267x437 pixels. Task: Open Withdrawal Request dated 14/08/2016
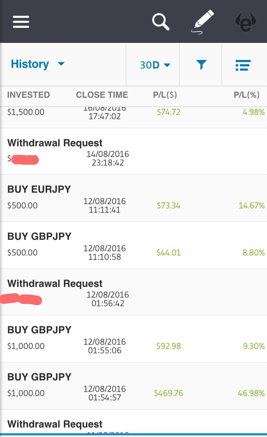(133, 152)
